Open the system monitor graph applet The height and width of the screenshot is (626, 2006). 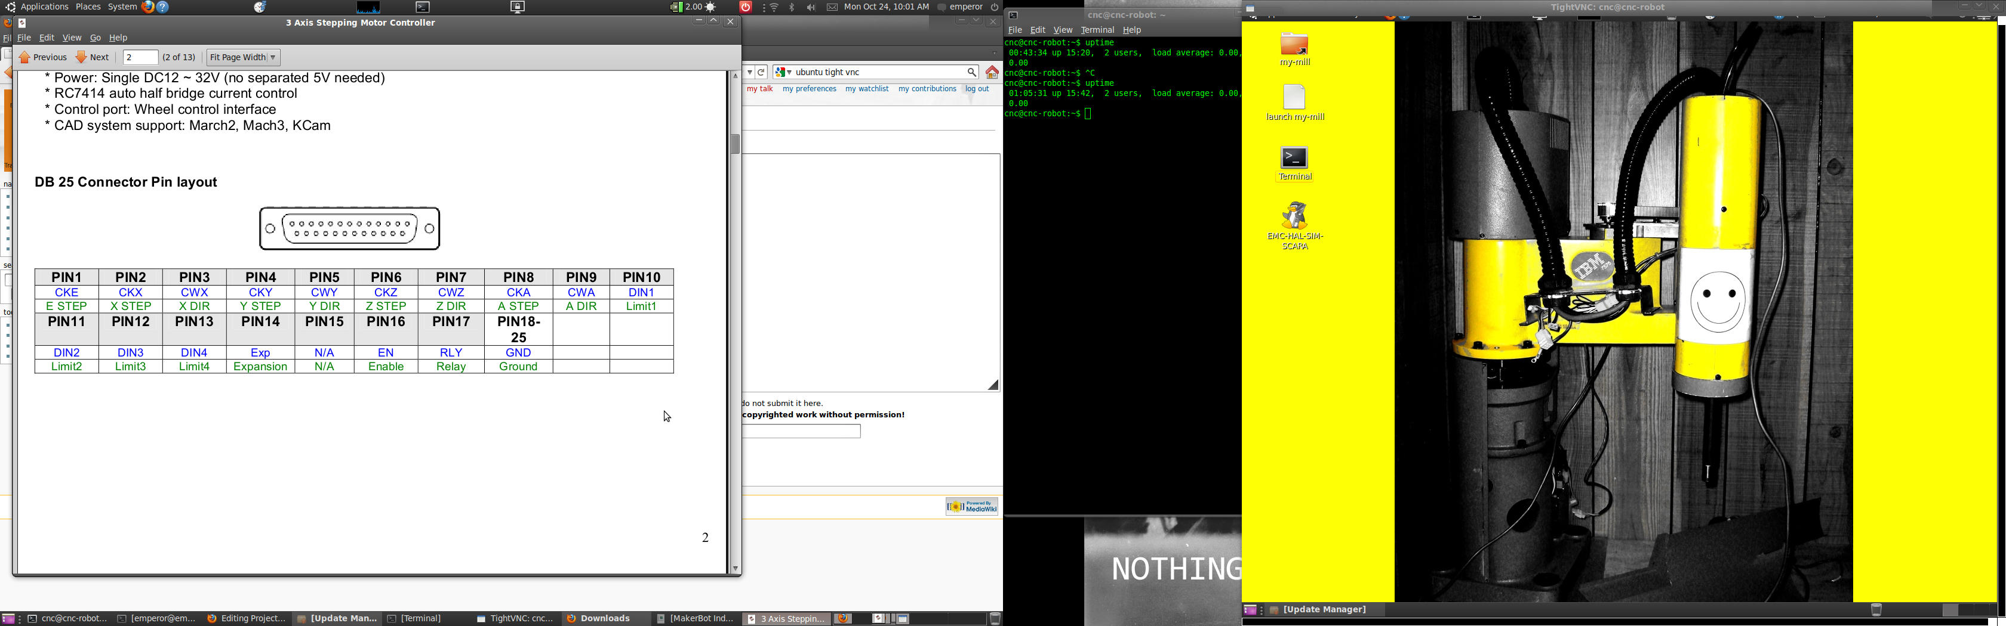point(368,8)
